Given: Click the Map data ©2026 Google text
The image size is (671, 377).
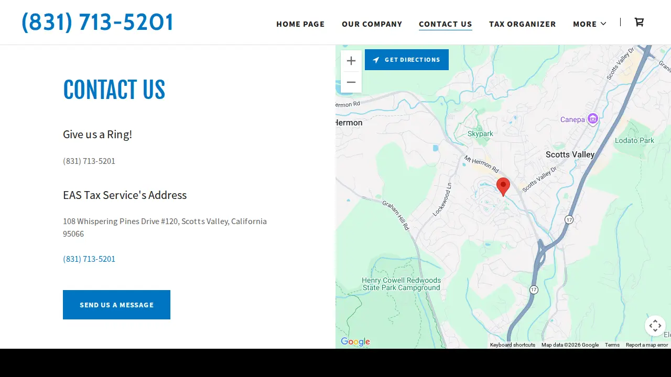Looking at the screenshot, I should 570,345.
